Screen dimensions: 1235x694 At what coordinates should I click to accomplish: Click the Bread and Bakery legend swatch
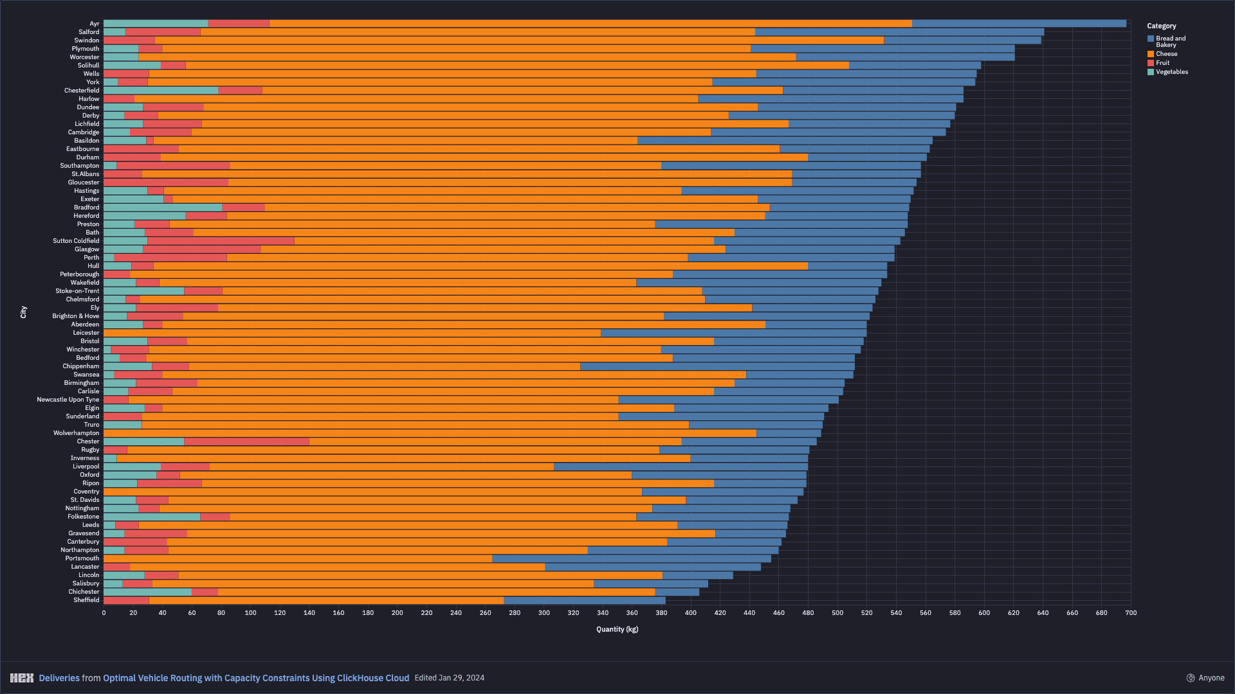[1151, 39]
